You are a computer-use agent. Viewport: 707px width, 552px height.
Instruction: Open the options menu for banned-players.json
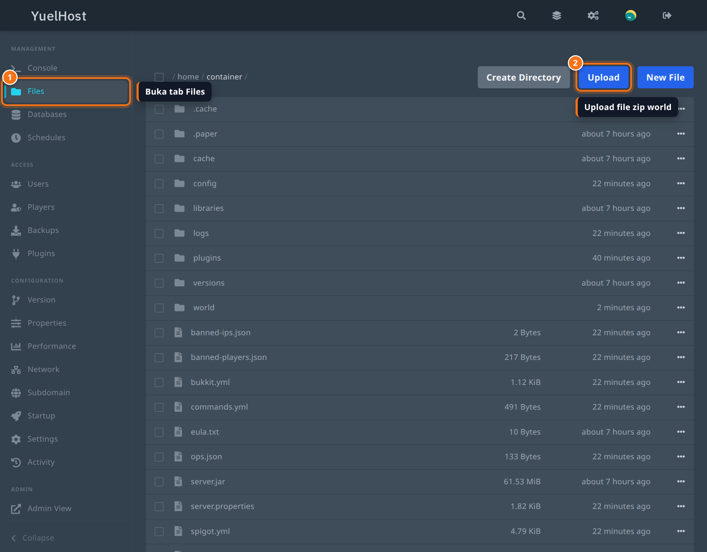681,357
